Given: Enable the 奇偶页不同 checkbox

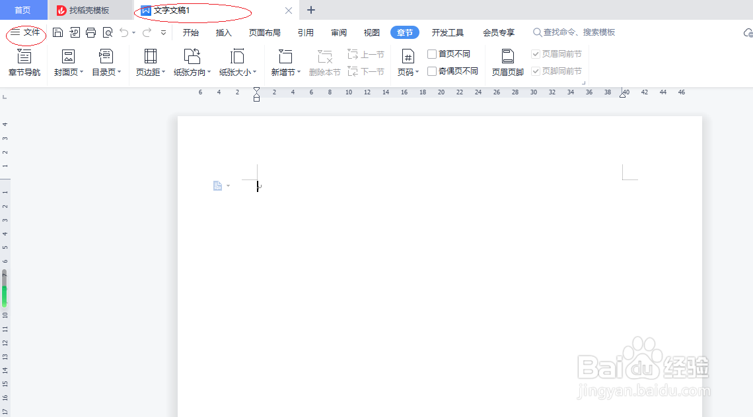Looking at the screenshot, I should 433,71.
